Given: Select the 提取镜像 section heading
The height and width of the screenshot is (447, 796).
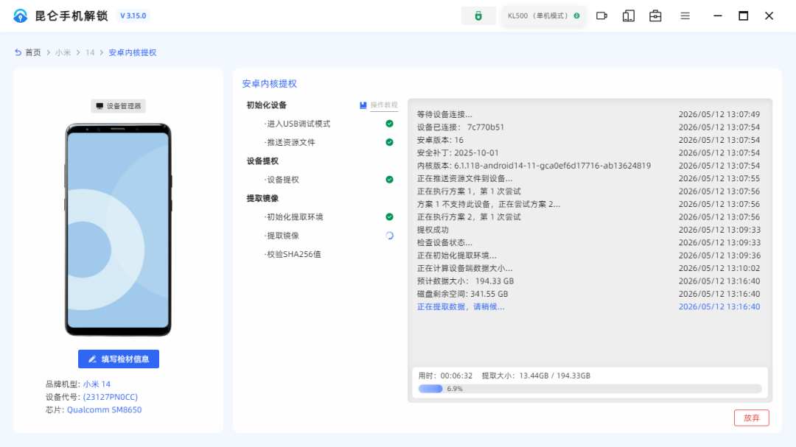Looking at the screenshot, I should [262, 198].
